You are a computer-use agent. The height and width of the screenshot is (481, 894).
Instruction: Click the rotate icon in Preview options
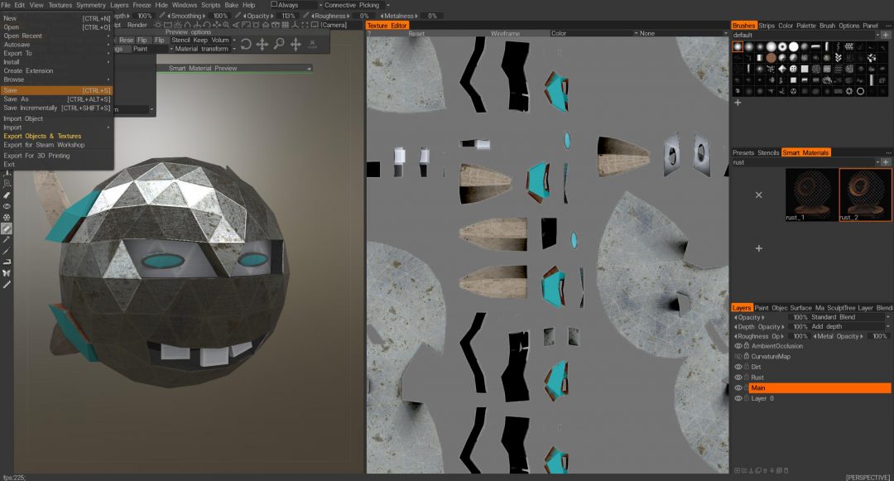(x=246, y=45)
